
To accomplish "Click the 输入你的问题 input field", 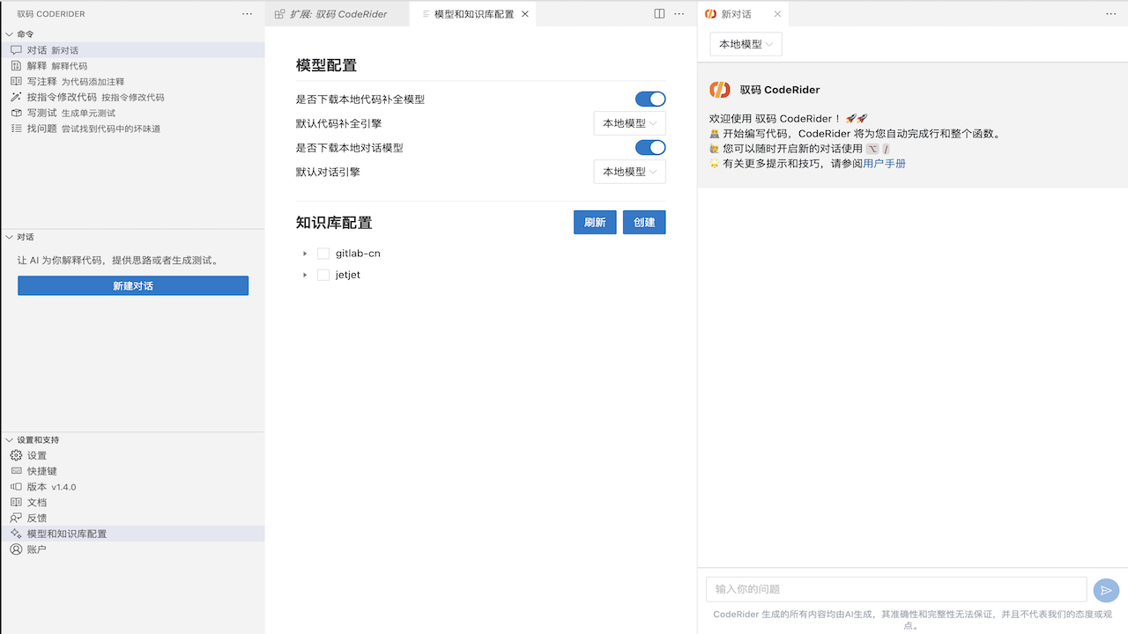I will [x=896, y=589].
